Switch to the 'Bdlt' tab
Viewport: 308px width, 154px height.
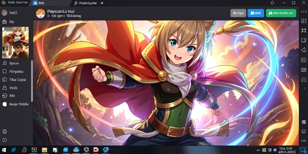pos(50,3)
